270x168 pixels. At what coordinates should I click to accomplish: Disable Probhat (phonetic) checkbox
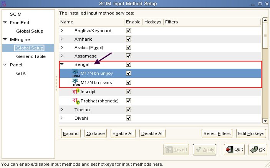pos(128,101)
